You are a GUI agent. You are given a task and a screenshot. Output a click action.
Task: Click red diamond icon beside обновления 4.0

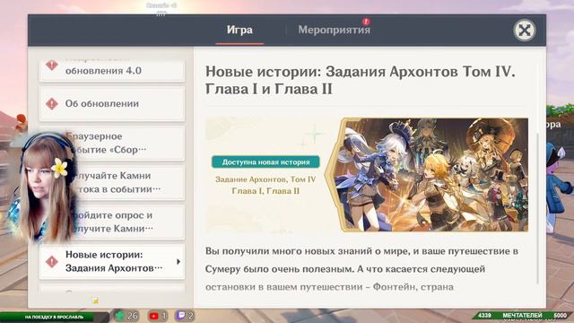tap(52, 65)
